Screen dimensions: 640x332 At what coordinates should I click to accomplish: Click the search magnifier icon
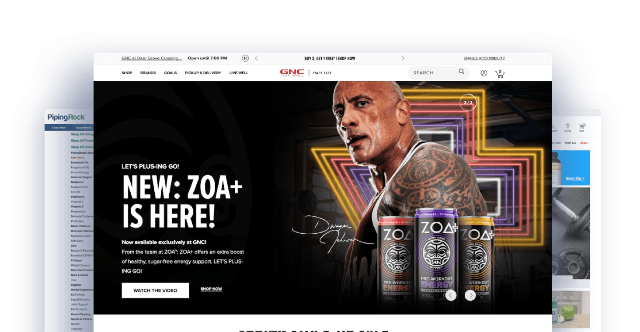coord(461,72)
